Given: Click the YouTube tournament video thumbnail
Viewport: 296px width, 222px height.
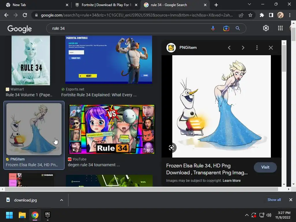Looking at the screenshot, I should pyautogui.click(x=112, y=129).
